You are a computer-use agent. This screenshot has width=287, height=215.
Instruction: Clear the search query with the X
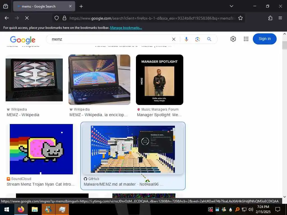pos(174,39)
